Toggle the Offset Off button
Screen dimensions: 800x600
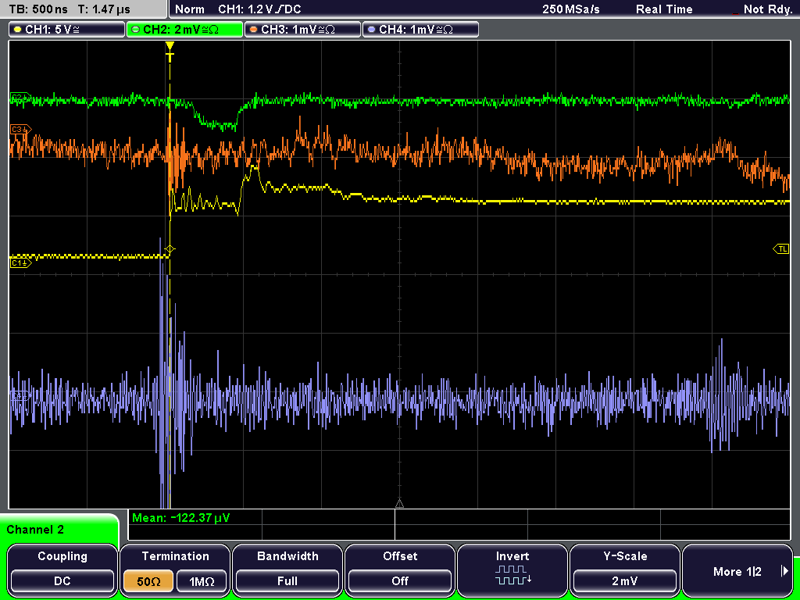tap(400, 580)
